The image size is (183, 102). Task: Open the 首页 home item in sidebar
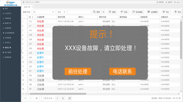tap(6, 9)
